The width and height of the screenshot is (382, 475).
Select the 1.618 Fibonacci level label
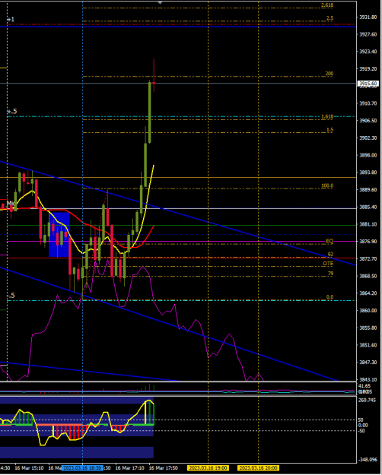327,116
